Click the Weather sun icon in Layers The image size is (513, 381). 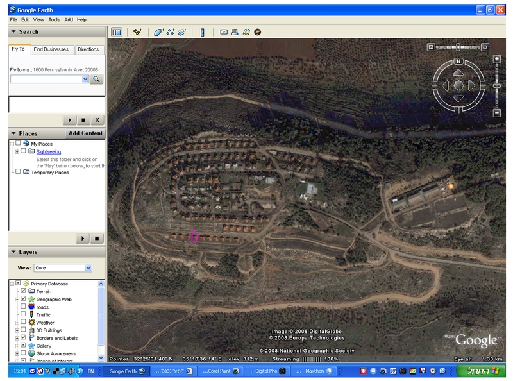coord(31,323)
